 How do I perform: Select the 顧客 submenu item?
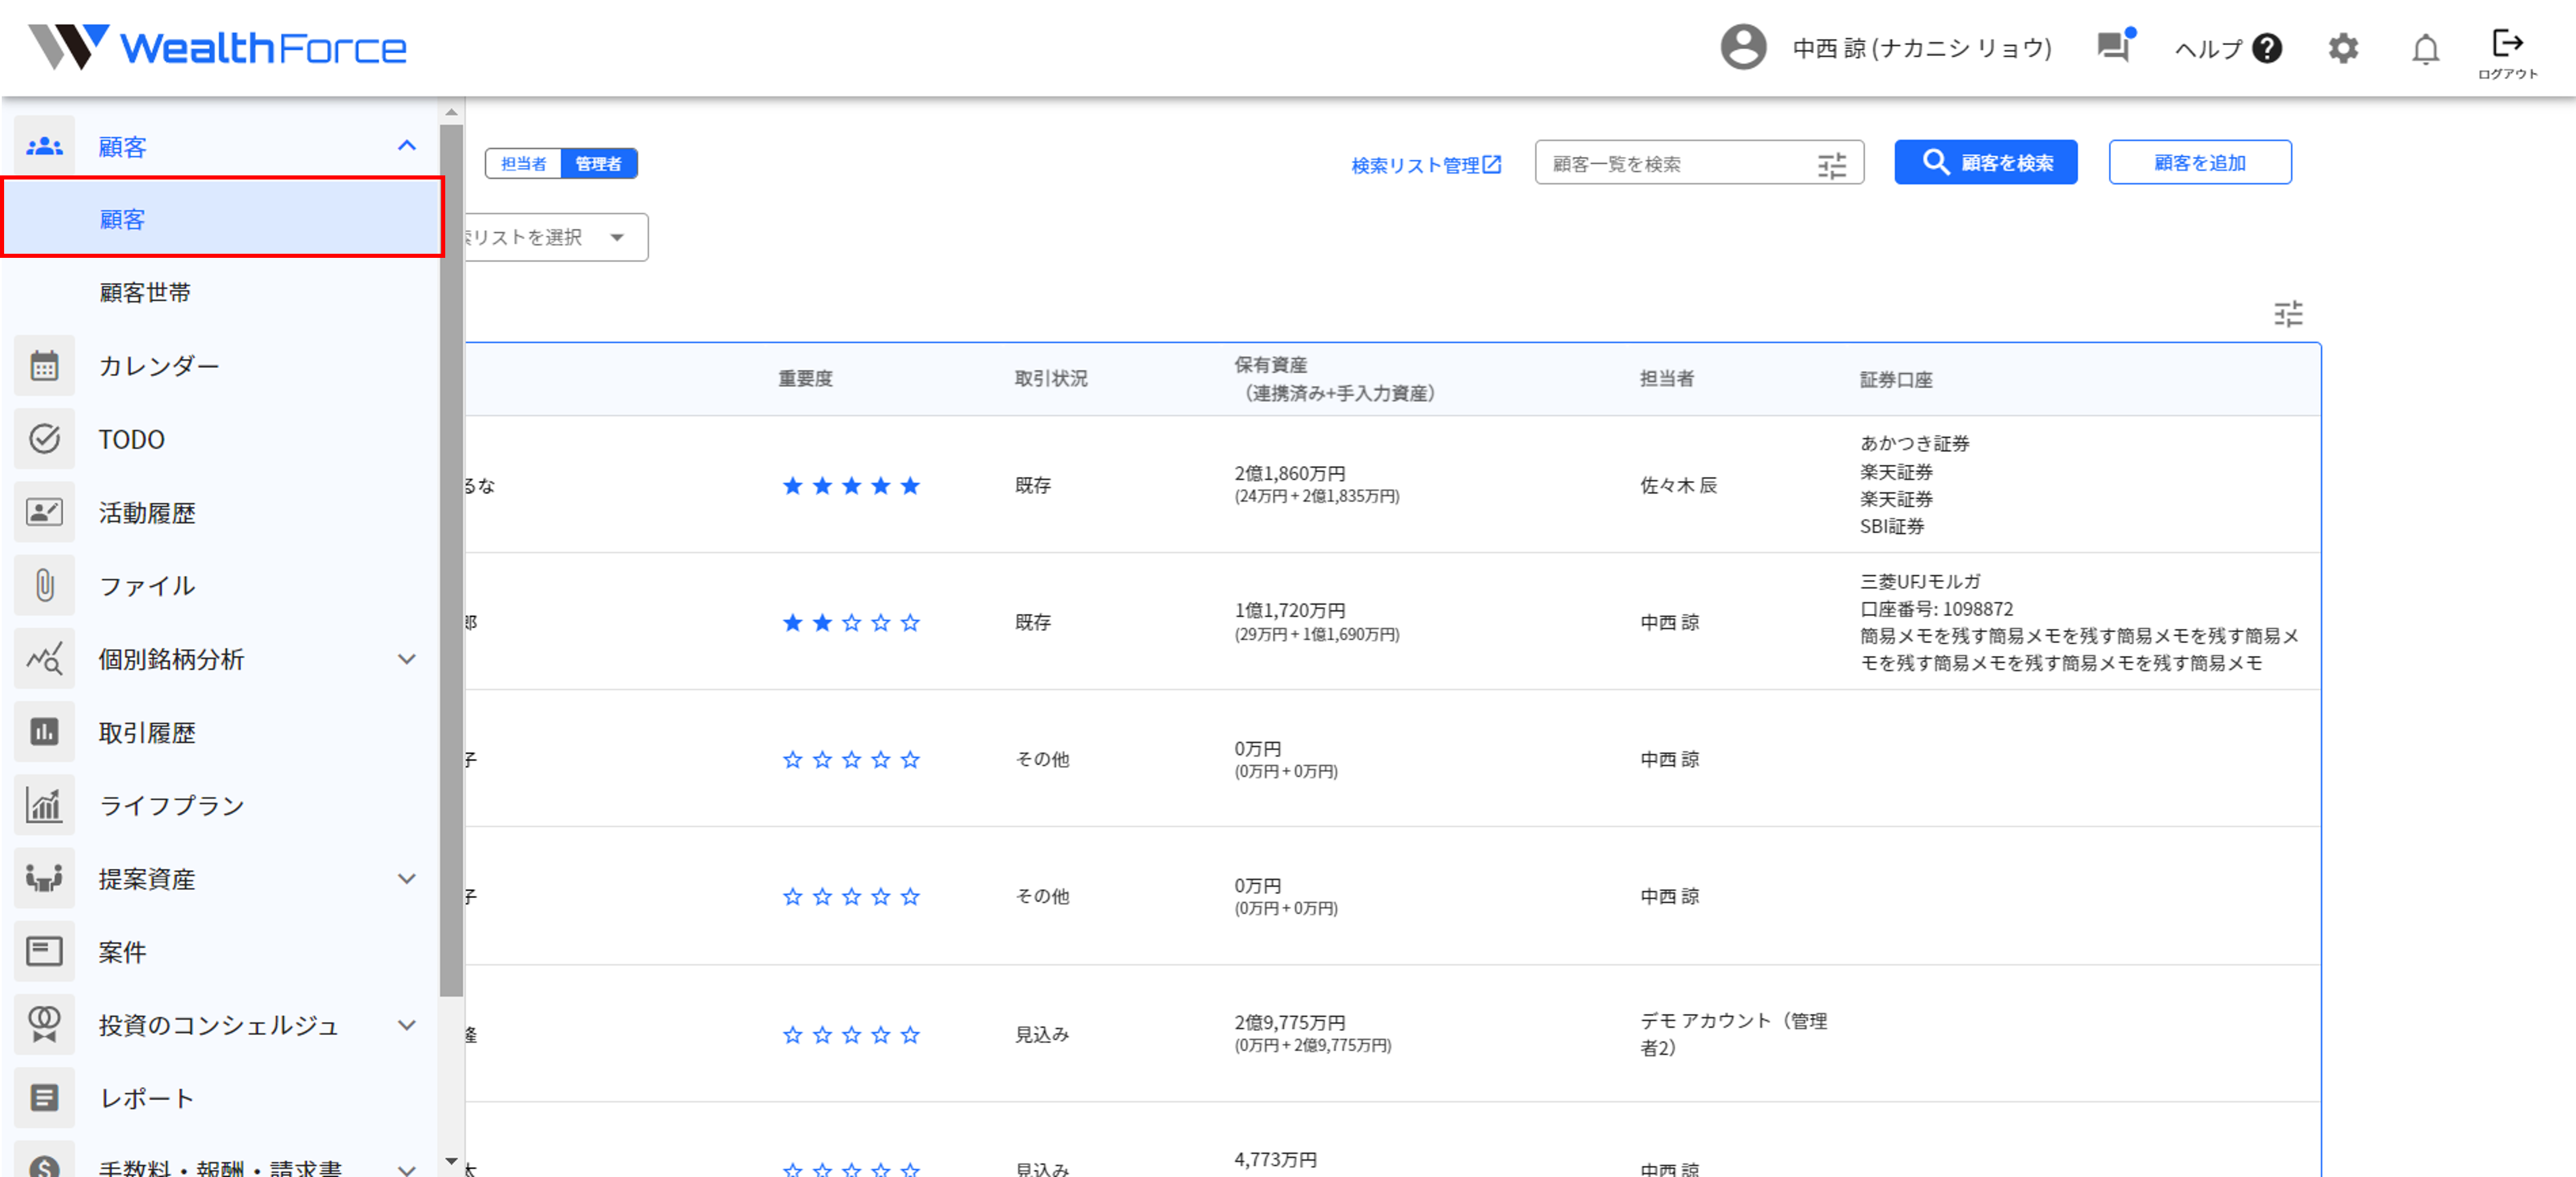222,219
